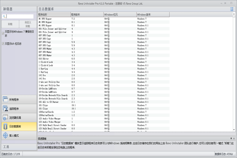The width and height of the screenshot is (237, 158).
Task: Expand the Tools (工具) section
Action: pos(19,147)
